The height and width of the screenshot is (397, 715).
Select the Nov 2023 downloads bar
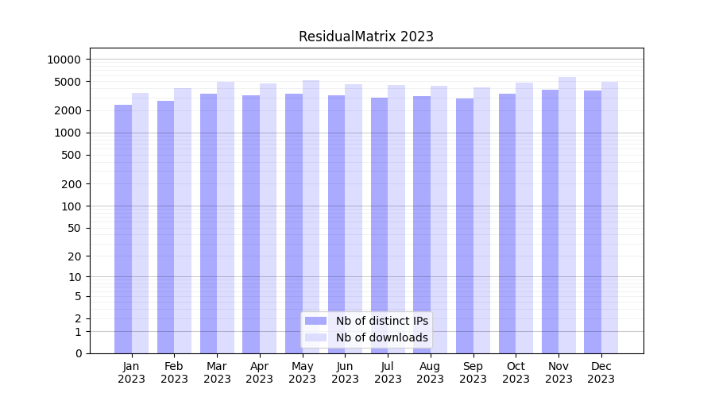(567, 214)
